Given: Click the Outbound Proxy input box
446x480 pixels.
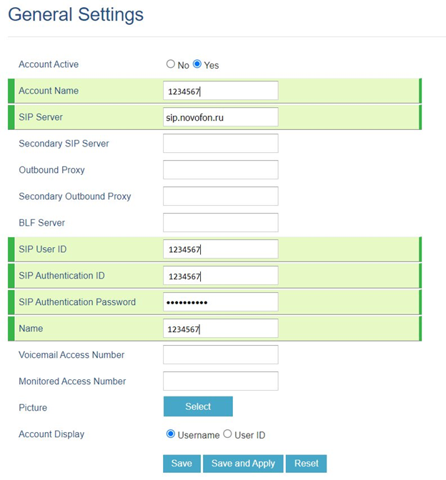Looking at the screenshot, I should (220, 170).
